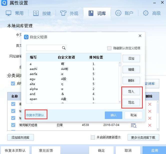The height and width of the screenshot is (154, 166).
Task: Click the 名称 column header in dictionary table
Action: coord(15,96)
